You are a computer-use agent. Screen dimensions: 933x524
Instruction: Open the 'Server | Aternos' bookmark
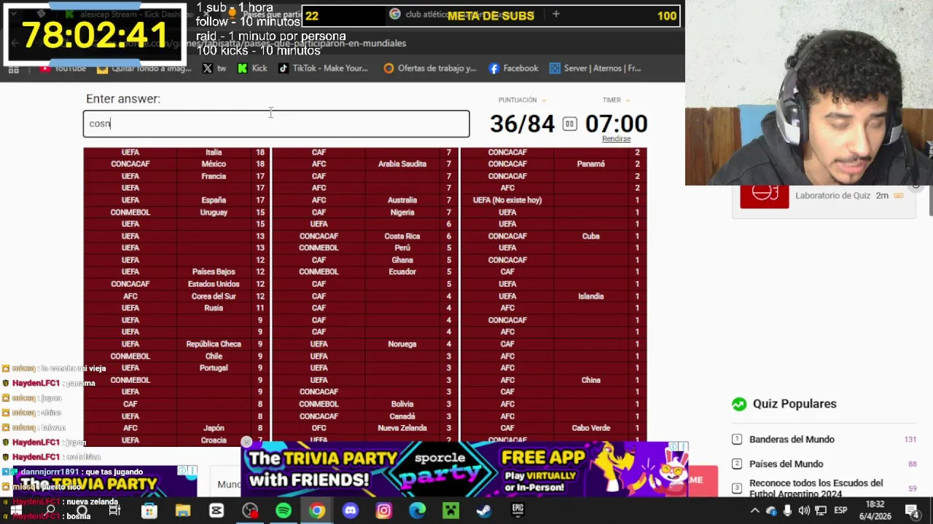596,68
